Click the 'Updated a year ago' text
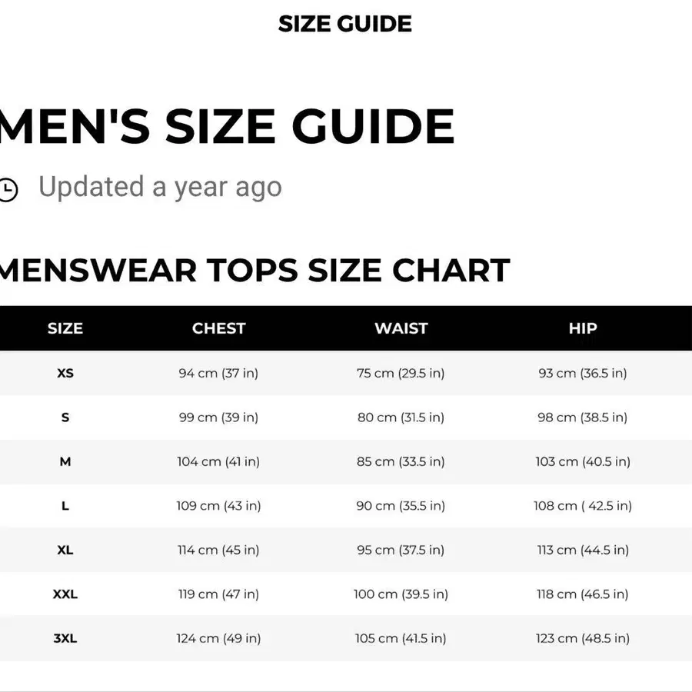This screenshot has height=692, width=692. (x=160, y=187)
